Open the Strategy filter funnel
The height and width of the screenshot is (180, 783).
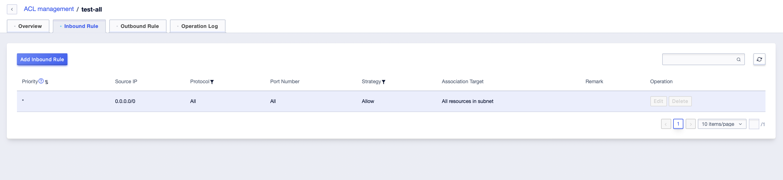pyautogui.click(x=383, y=82)
